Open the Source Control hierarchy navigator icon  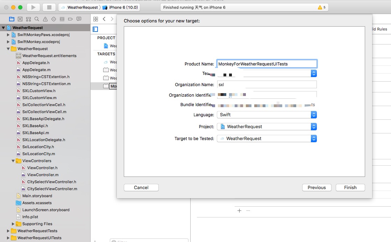pyautogui.click(x=28, y=19)
